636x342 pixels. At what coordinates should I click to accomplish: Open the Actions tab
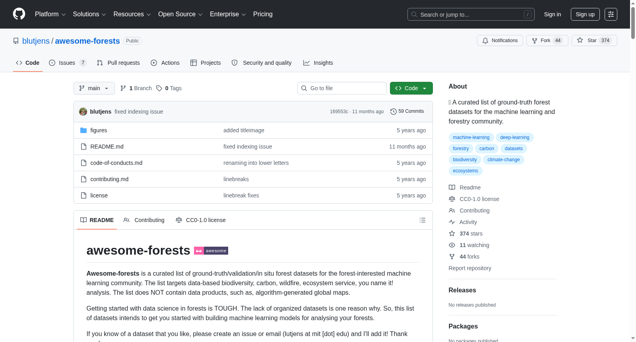(165, 63)
